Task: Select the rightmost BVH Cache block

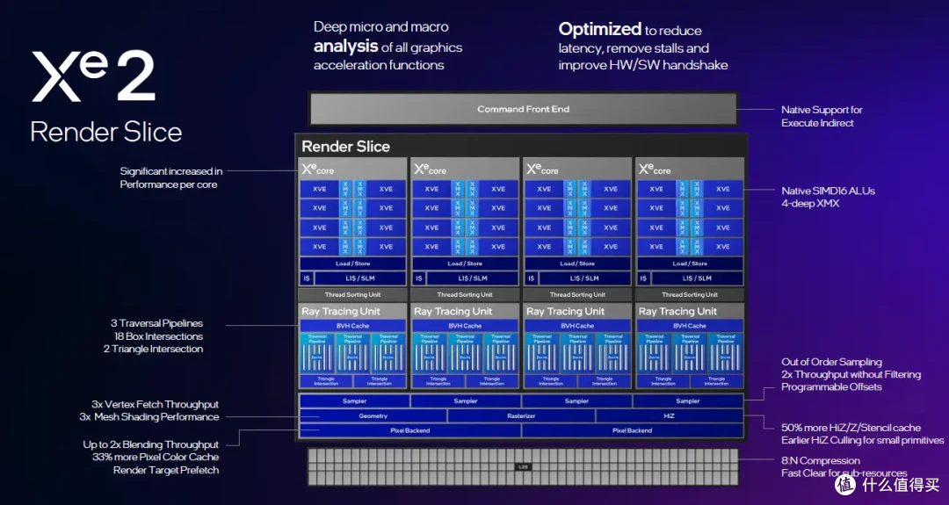Action: (x=690, y=326)
